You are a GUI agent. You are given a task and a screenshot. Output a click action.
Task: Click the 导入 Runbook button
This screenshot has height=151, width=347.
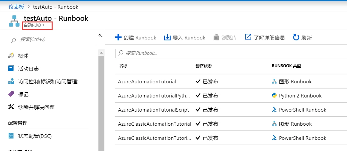185,38
